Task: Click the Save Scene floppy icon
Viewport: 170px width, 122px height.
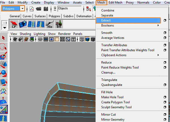Action: point(46,9)
